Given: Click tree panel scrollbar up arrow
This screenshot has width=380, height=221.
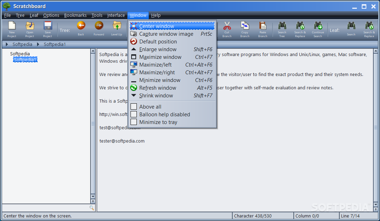Looking at the screenshot, I should tap(93, 51).
